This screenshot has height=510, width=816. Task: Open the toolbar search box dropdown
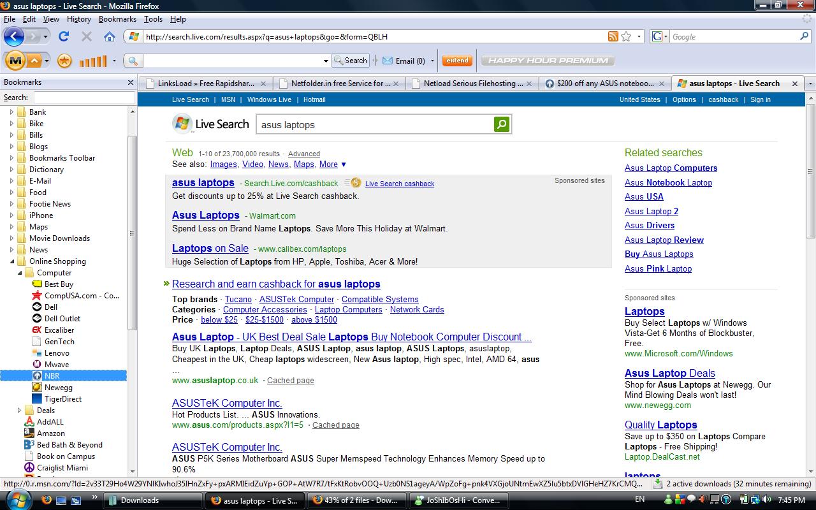(x=326, y=61)
